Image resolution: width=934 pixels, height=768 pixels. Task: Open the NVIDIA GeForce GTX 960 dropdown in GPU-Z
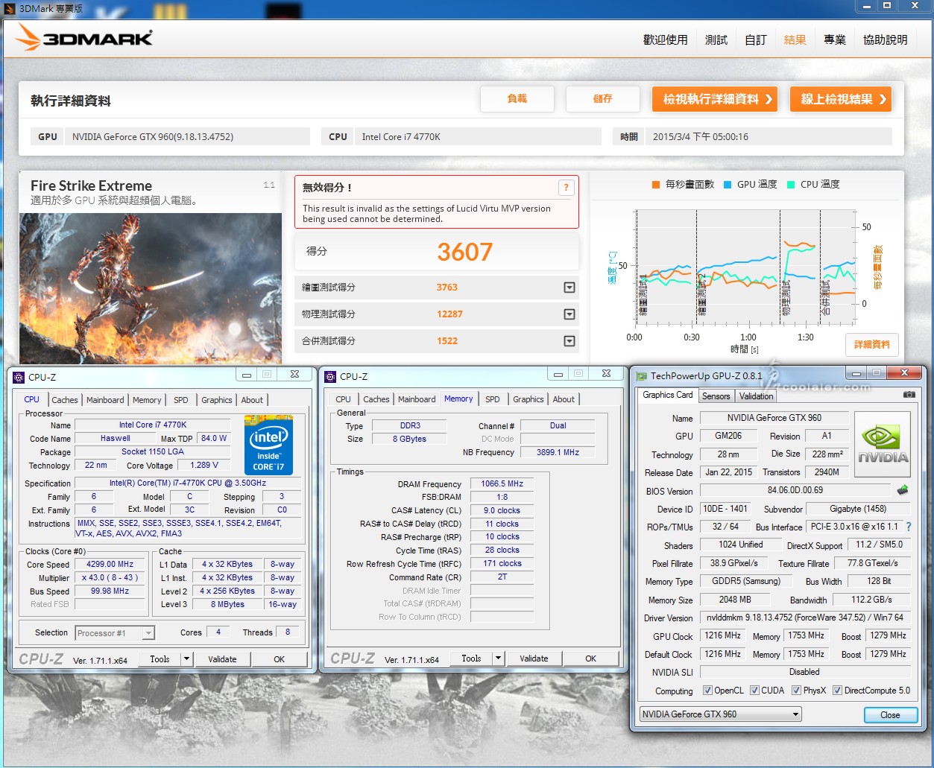tap(720, 714)
